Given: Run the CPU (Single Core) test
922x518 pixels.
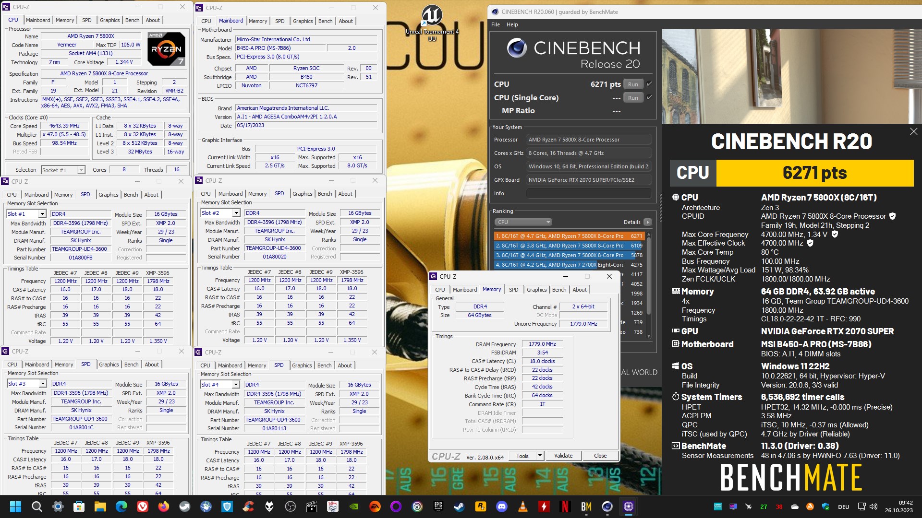Looking at the screenshot, I should tap(633, 98).
